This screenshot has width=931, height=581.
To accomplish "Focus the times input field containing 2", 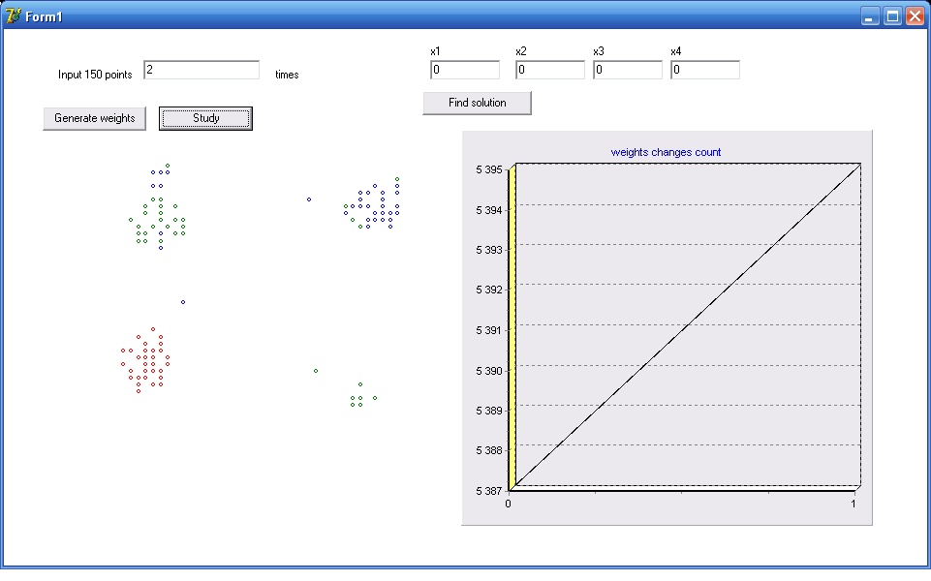I will 202,70.
